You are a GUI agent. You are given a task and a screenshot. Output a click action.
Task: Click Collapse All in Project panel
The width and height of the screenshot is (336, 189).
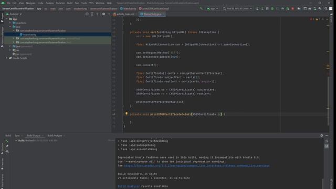click(x=97, y=14)
